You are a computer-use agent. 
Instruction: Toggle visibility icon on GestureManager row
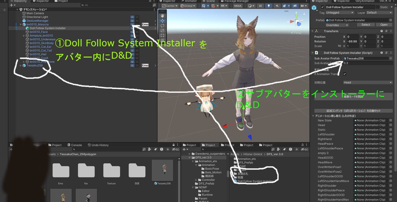[x=132, y=21]
